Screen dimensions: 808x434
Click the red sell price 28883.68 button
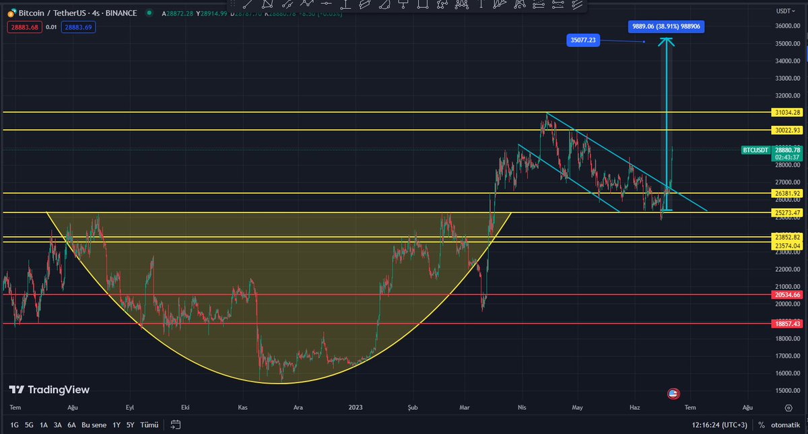point(24,28)
